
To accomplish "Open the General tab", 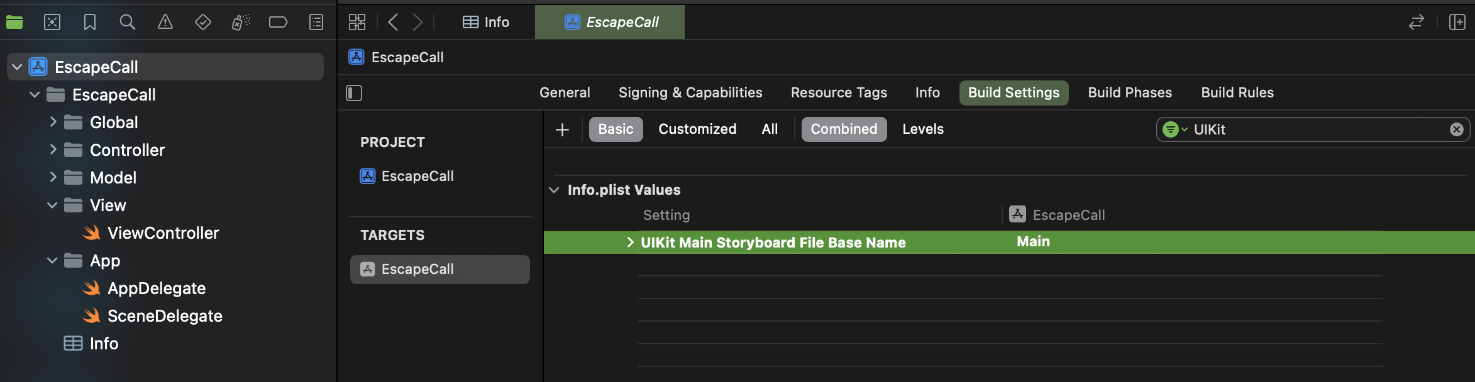I will (x=565, y=93).
